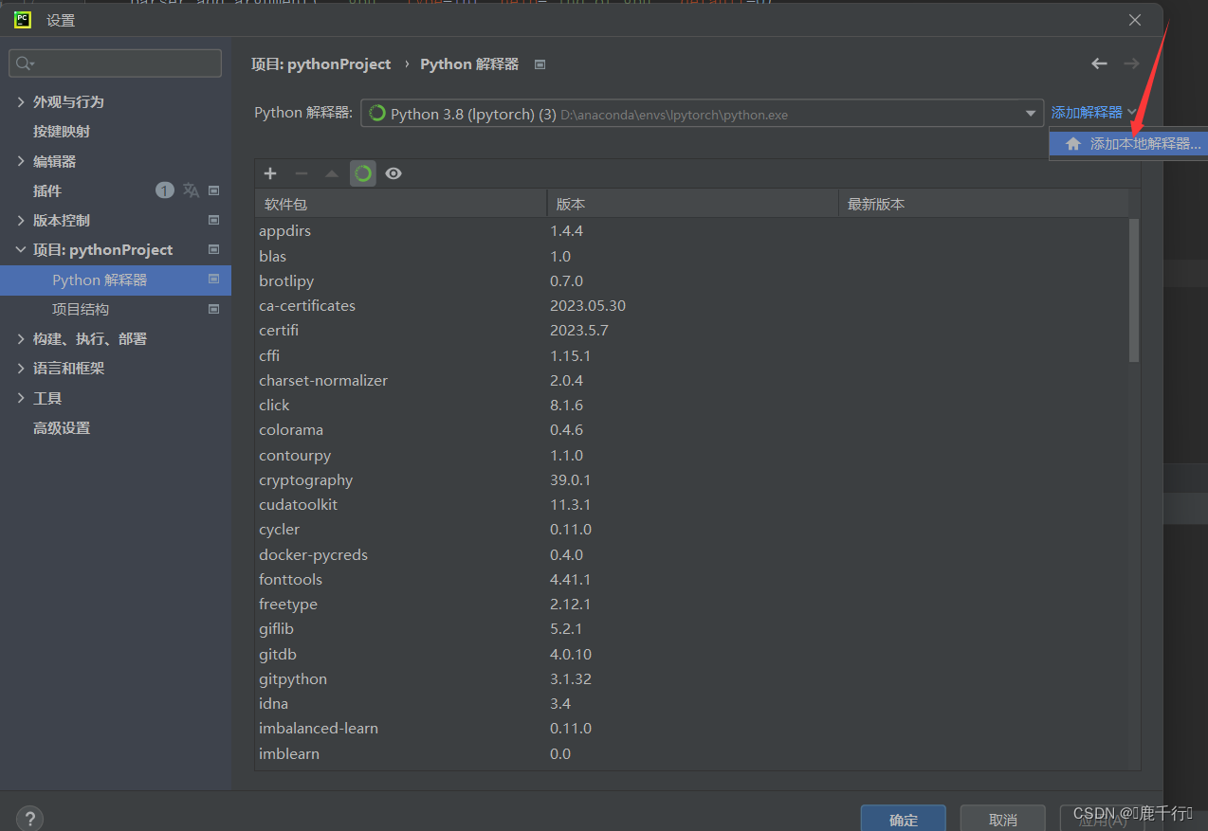Click the settings search field

[x=114, y=62]
